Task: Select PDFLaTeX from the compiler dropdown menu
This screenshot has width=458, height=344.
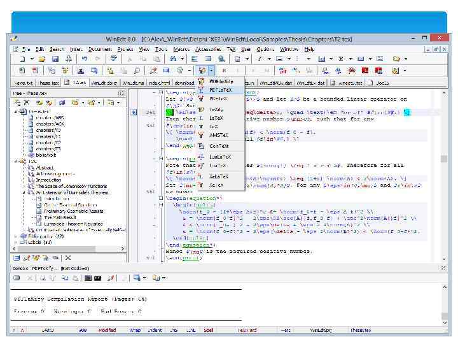Action: pyautogui.click(x=221, y=90)
